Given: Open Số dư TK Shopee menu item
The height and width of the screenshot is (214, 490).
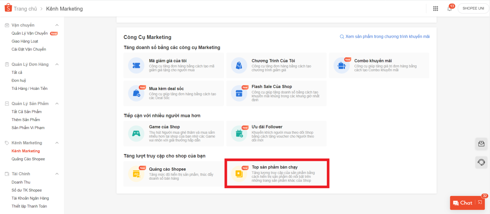Looking at the screenshot, I should (x=27, y=190).
